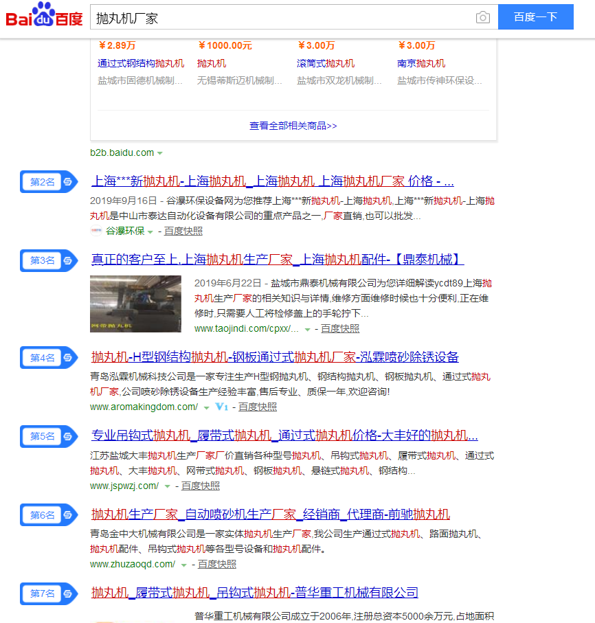The height and width of the screenshot is (623, 595).
Task: Click URL www.aromakingdom.com/
Action: coord(144,407)
